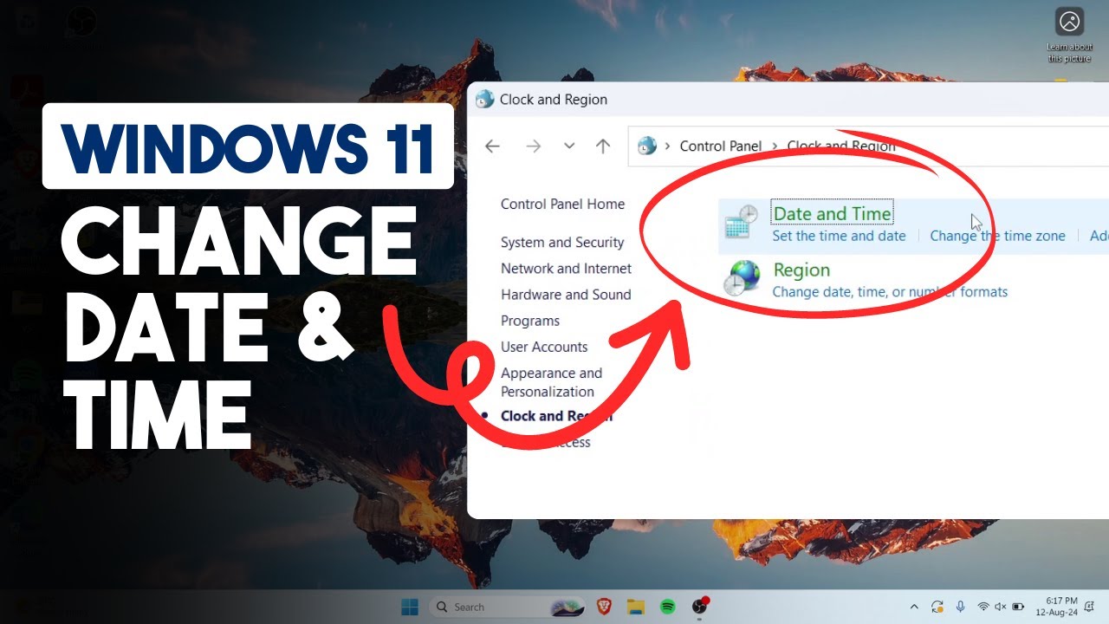This screenshot has height=624, width=1109.
Task: Open the Date and Time clock-calendar icon
Action: 741,223
